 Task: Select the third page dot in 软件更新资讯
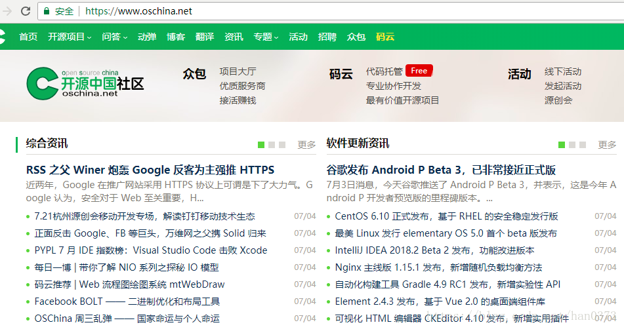[x=583, y=145]
